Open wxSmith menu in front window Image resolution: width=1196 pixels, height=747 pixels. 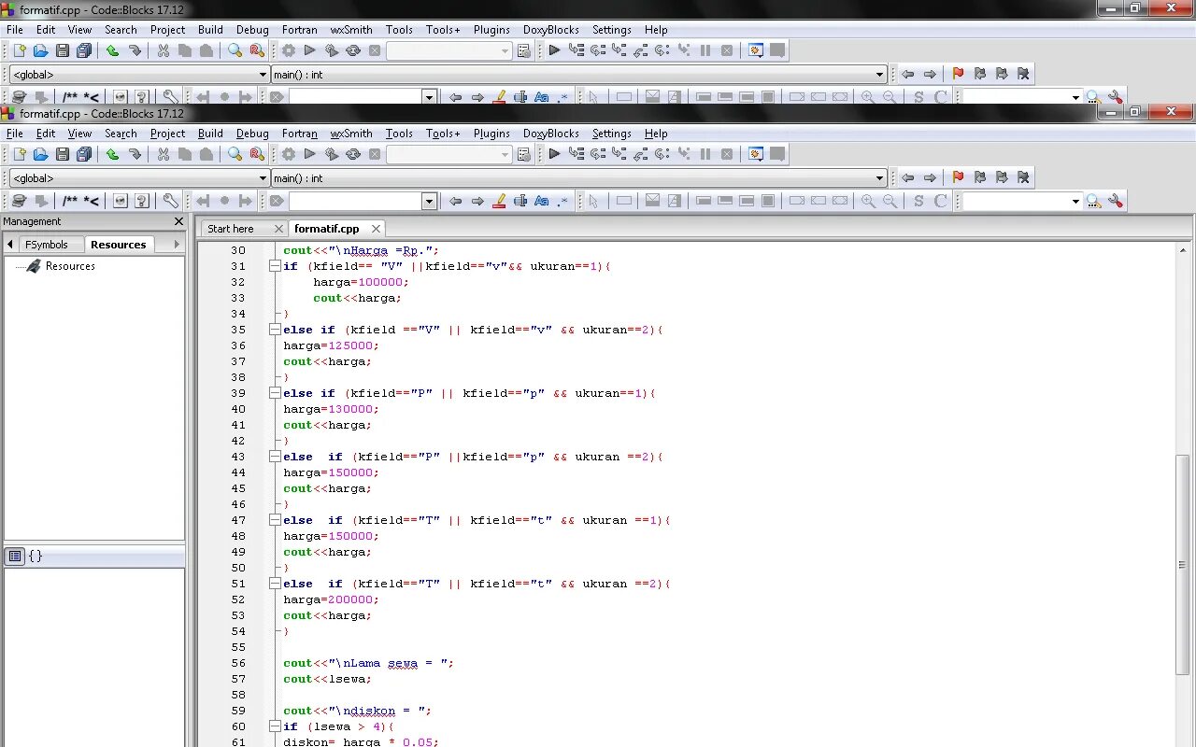[351, 134]
